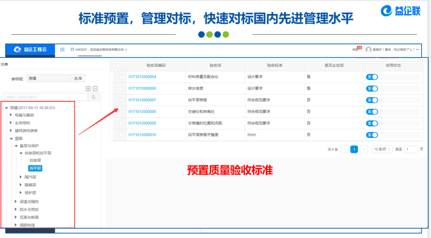The height and width of the screenshot is (238, 431).
Task: Toggle 启用状态 for 材料质量及配合比
Action: coord(372,77)
